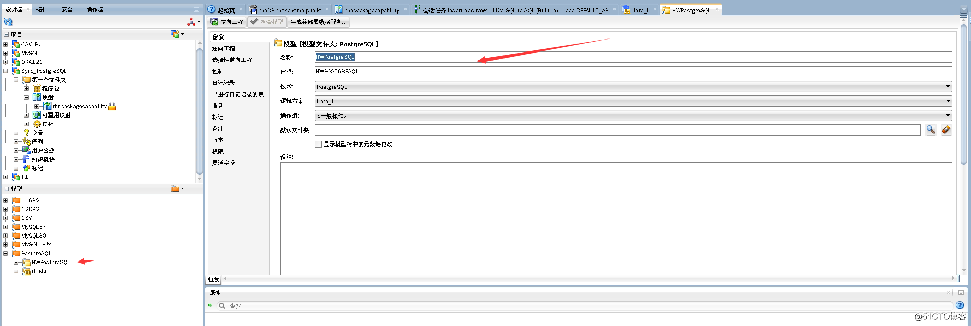Click the 说明 description text area
The width and height of the screenshot is (971, 326).
tap(616, 218)
